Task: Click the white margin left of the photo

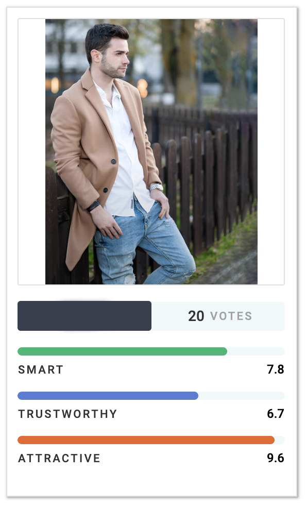Action: click(32, 151)
